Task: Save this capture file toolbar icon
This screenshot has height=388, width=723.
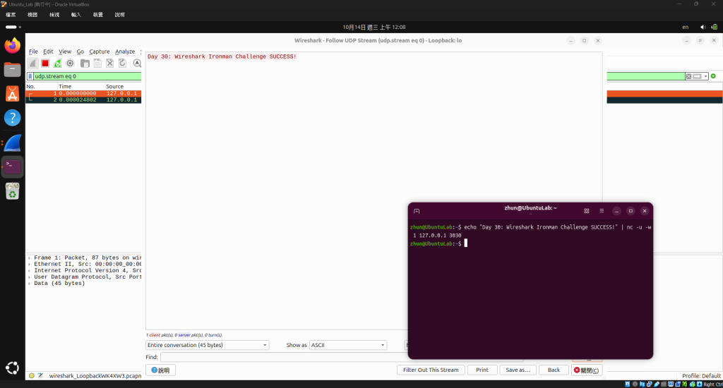Action: click(97, 63)
